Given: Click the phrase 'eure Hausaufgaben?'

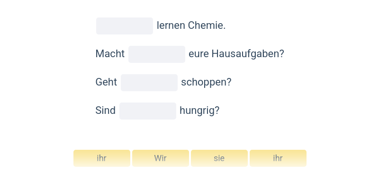Looking at the screenshot, I should [236, 54].
